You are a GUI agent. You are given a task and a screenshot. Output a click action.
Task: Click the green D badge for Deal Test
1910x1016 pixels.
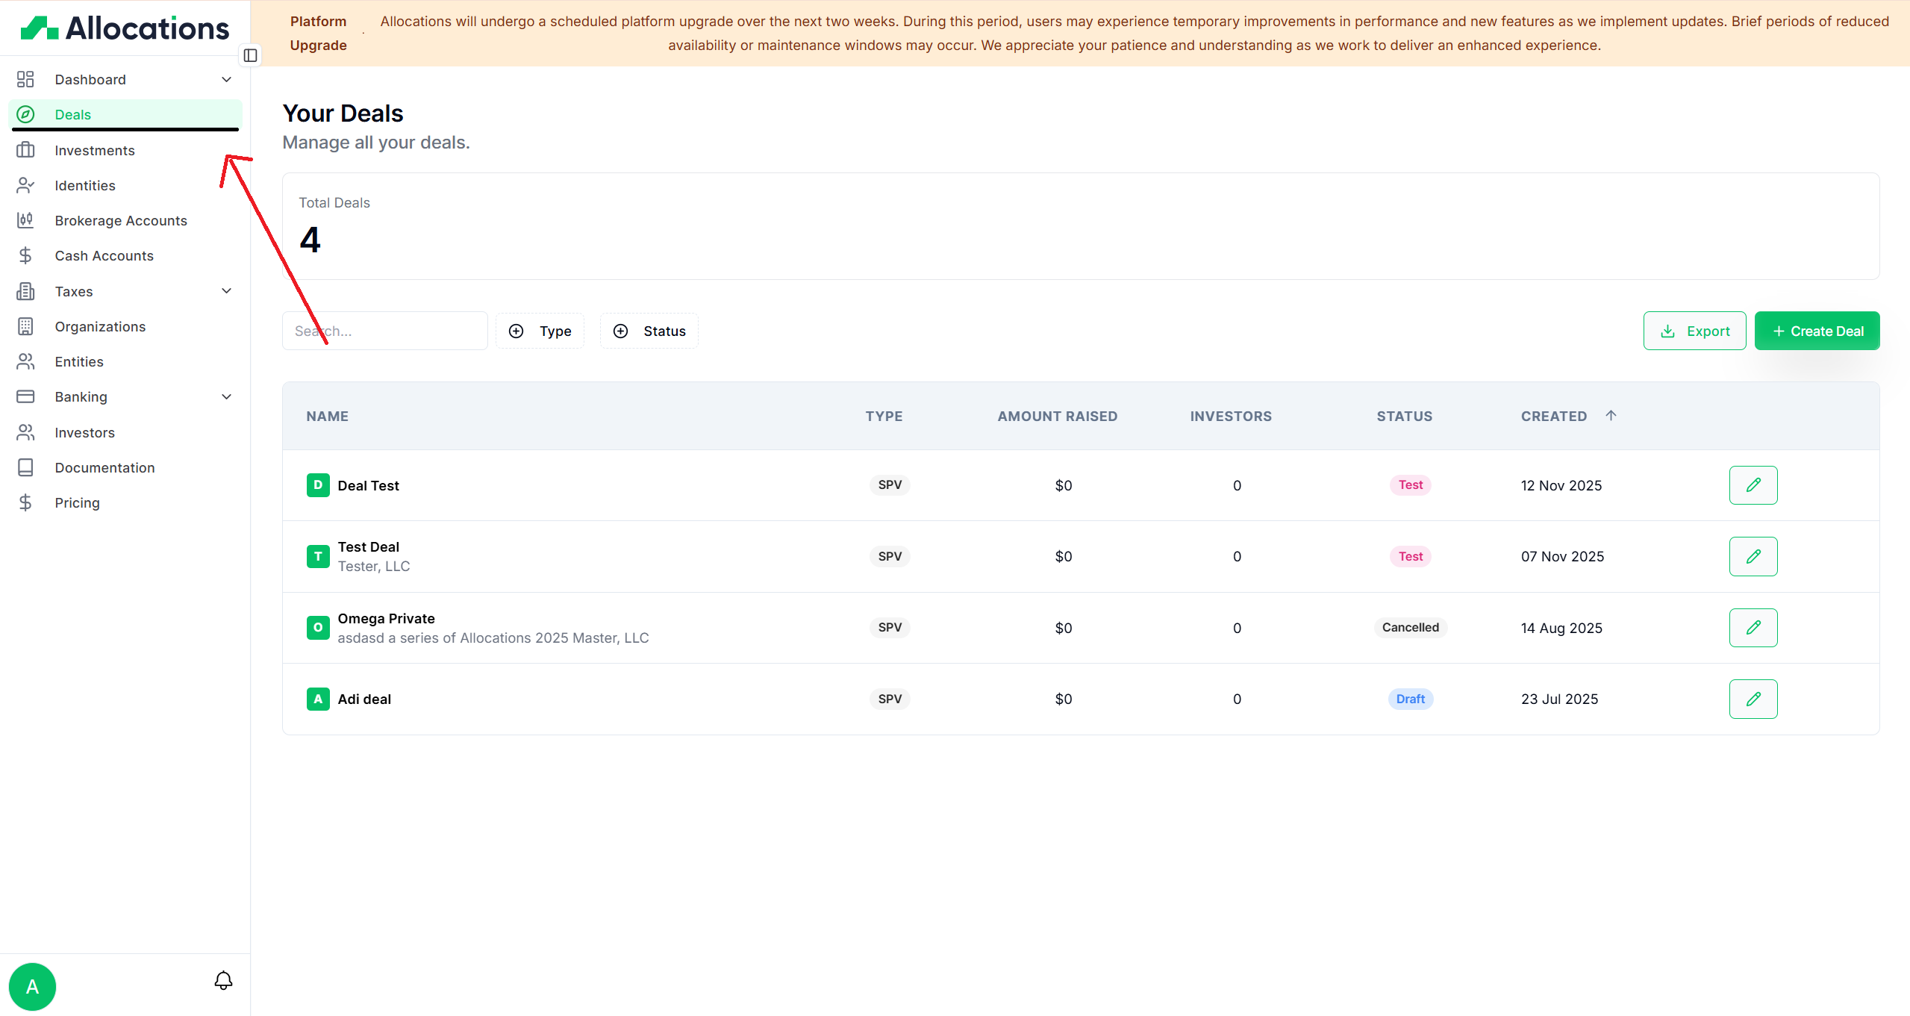click(318, 485)
